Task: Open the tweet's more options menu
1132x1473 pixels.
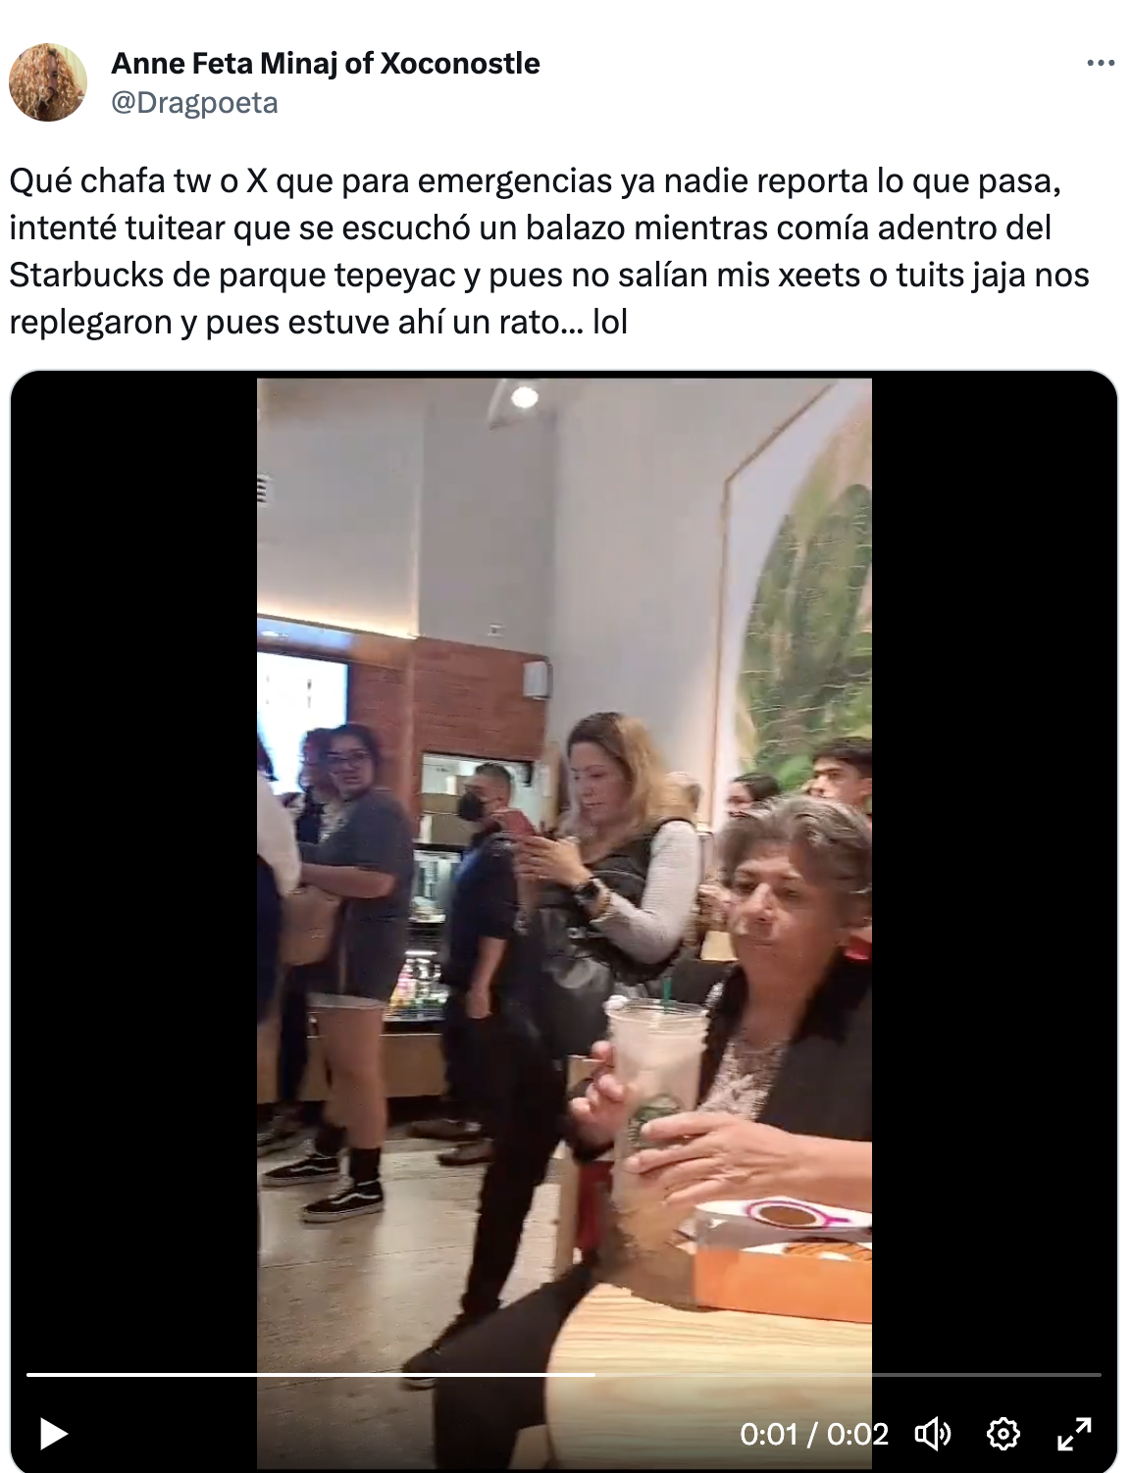Action: pyautogui.click(x=1101, y=63)
